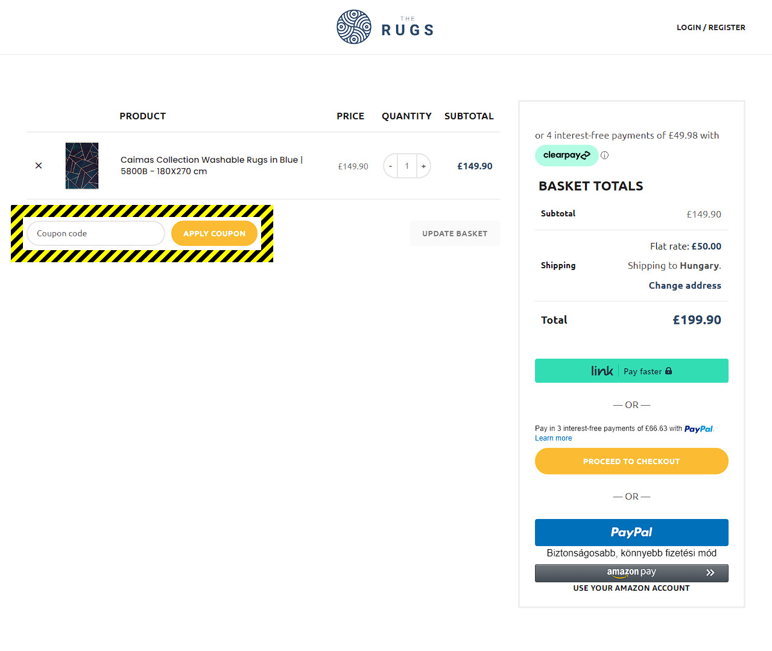Pay with the blue PayPal button

[x=631, y=532]
